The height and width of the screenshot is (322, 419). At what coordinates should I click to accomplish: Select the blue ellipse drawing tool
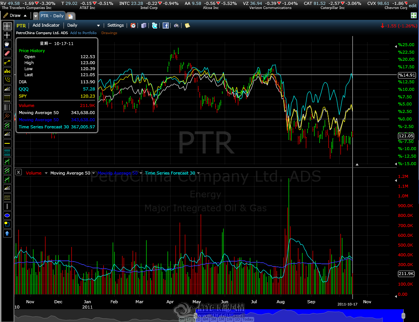(7, 215)
